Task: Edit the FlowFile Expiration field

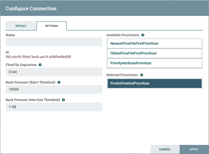Action: 54,72
